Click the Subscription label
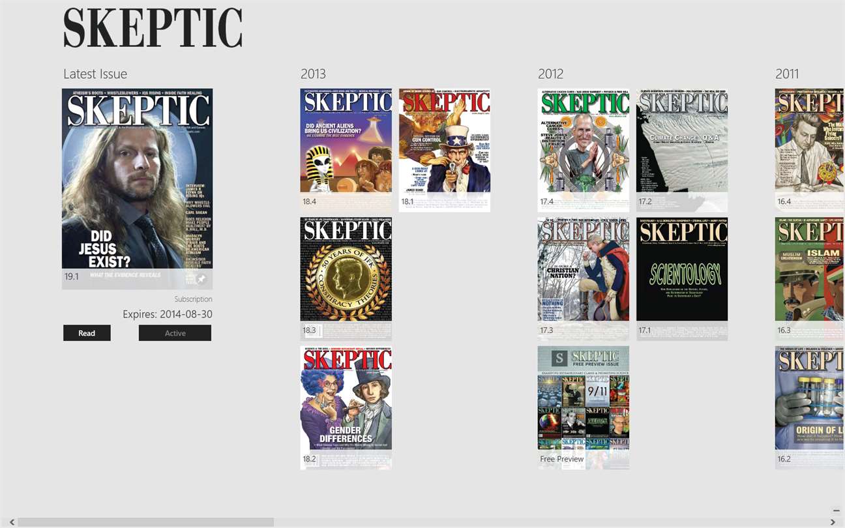 (x=193, y=299)
